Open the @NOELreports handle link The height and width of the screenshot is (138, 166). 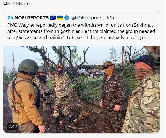pos(87,18)
